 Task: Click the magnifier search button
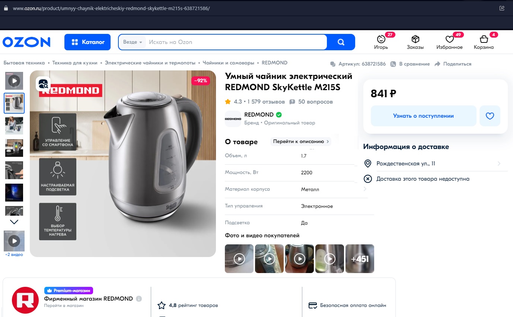(x=341, y=42)
